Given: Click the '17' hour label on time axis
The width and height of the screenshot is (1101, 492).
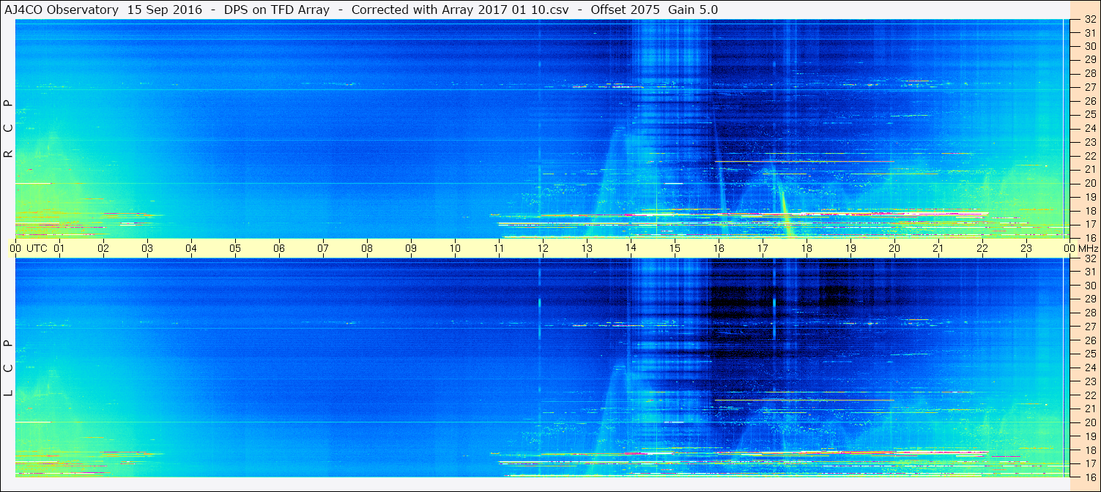Looking at the screenshot, I should (763, 248).
